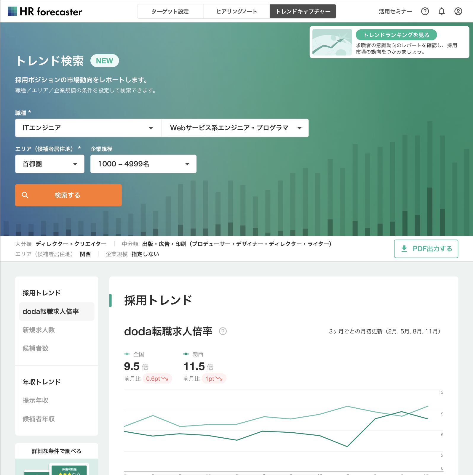Open the ITエンジニア job category dropdown
473x475 pixels.
(88, 128)
